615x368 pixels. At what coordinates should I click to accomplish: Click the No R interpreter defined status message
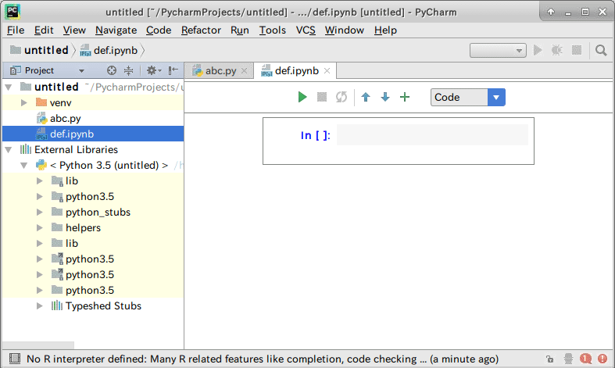(263, 359)
